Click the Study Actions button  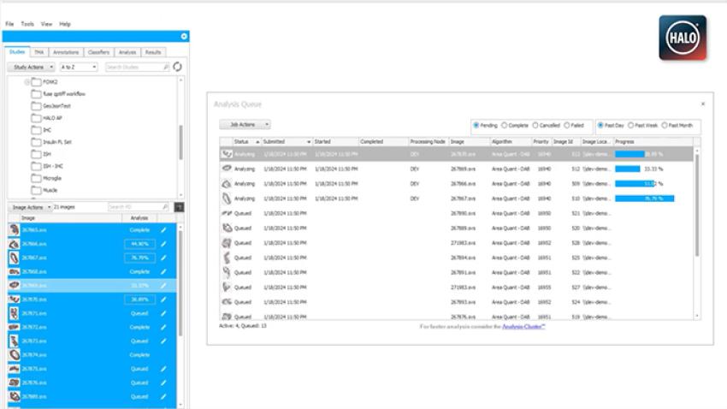pyautogui.click(x=33, y=67)
